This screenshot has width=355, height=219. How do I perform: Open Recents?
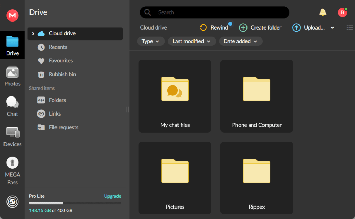pyautogui.click(x=58, y=47)
